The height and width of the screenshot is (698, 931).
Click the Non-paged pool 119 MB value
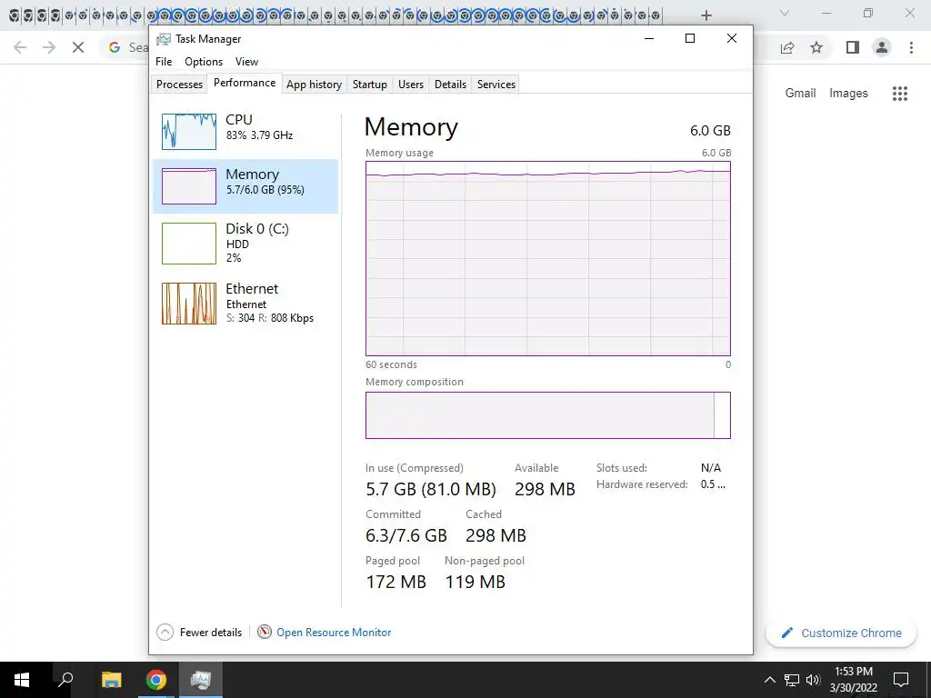[475, 582]
